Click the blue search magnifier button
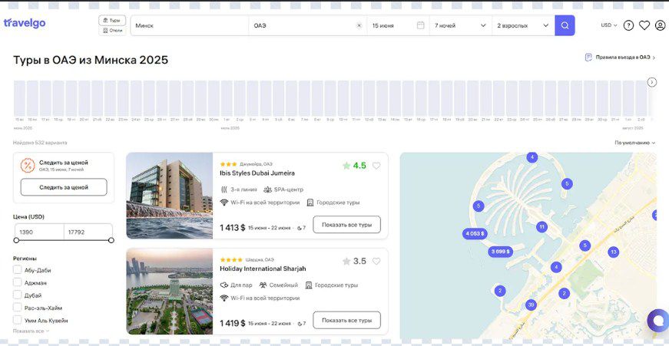 [x=565, y=25]
